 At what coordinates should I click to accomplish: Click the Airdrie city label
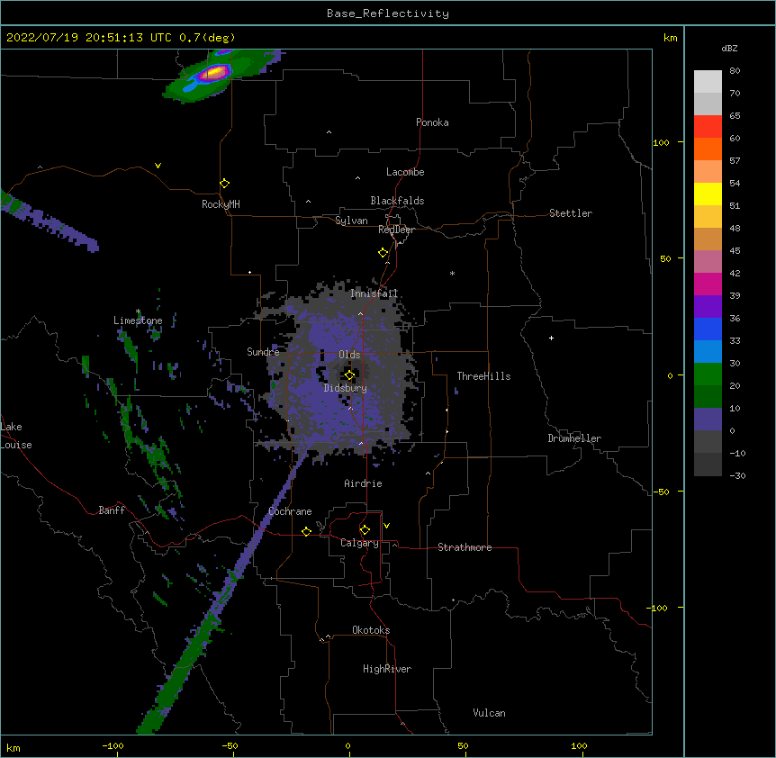point(364,483)
